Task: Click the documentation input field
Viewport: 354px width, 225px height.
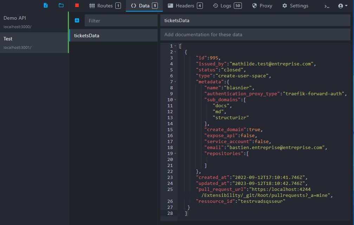Action: 255,34
